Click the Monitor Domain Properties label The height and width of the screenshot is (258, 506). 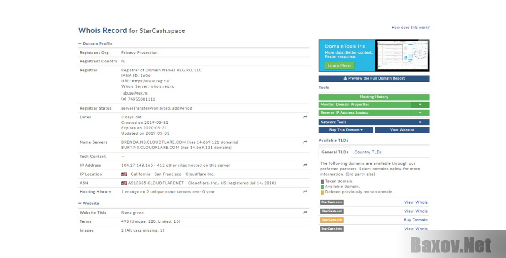345,105
